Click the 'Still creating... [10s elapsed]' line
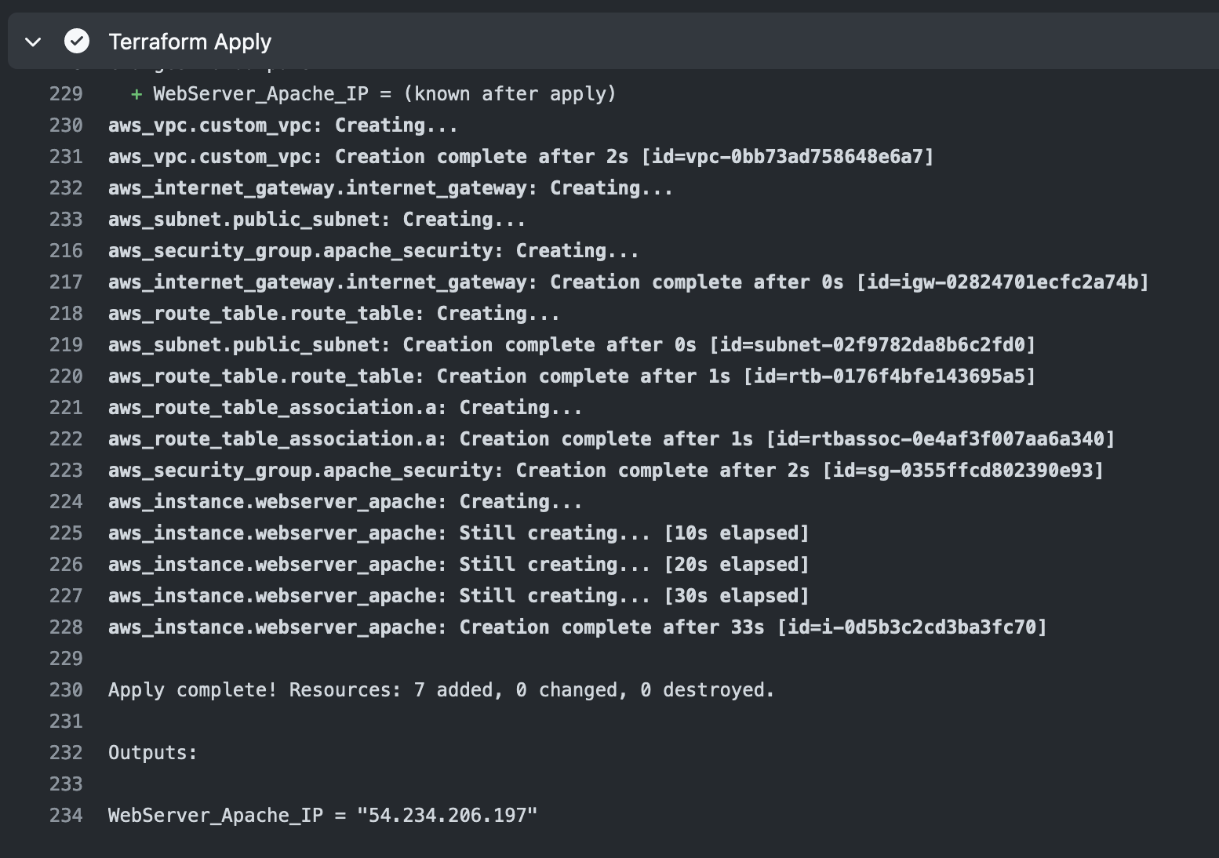Screen dimensions: 1219x858 coord(459,533)
